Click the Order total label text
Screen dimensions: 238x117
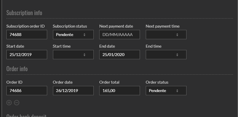(x=109, y=82)
